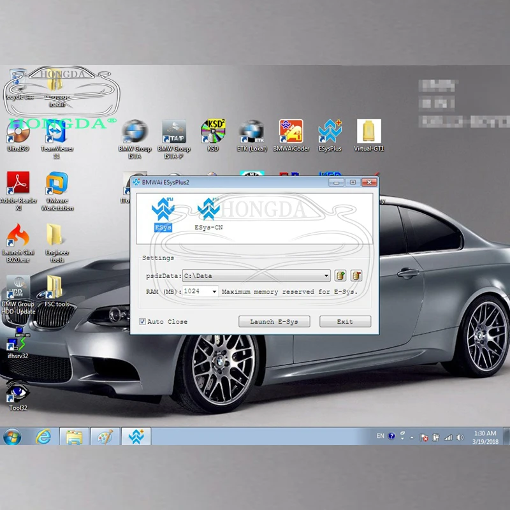Open the BMW Group ISTA-P shortcut
510x510 pixels.
pos(174,140)
